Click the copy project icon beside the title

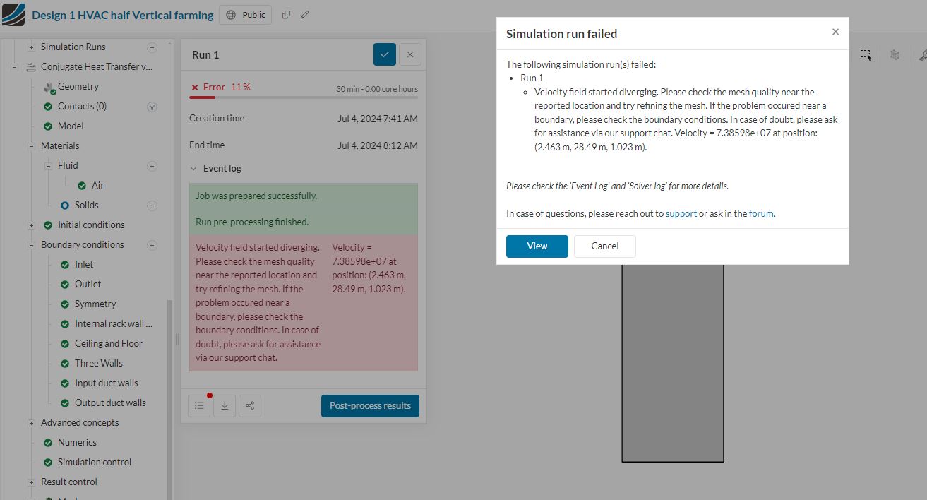pos(285,14)
